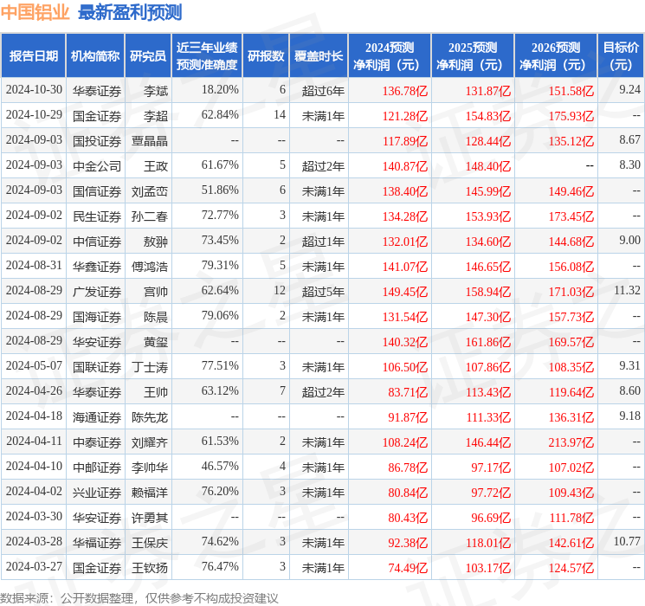Click the 最新盈利预测 heading
This screenshot has height=606, width=645.
pos(130,12)
